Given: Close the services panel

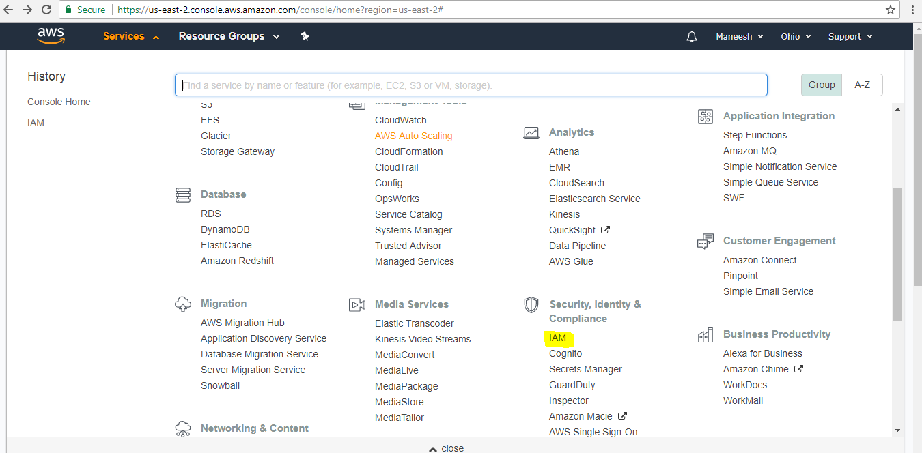Looking at the screenshot, I should [446, 448].
